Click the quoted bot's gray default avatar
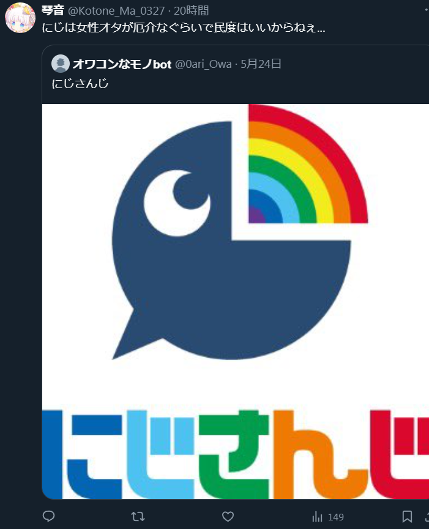Screen dimensions: 429x529 [x=61, y=64]
